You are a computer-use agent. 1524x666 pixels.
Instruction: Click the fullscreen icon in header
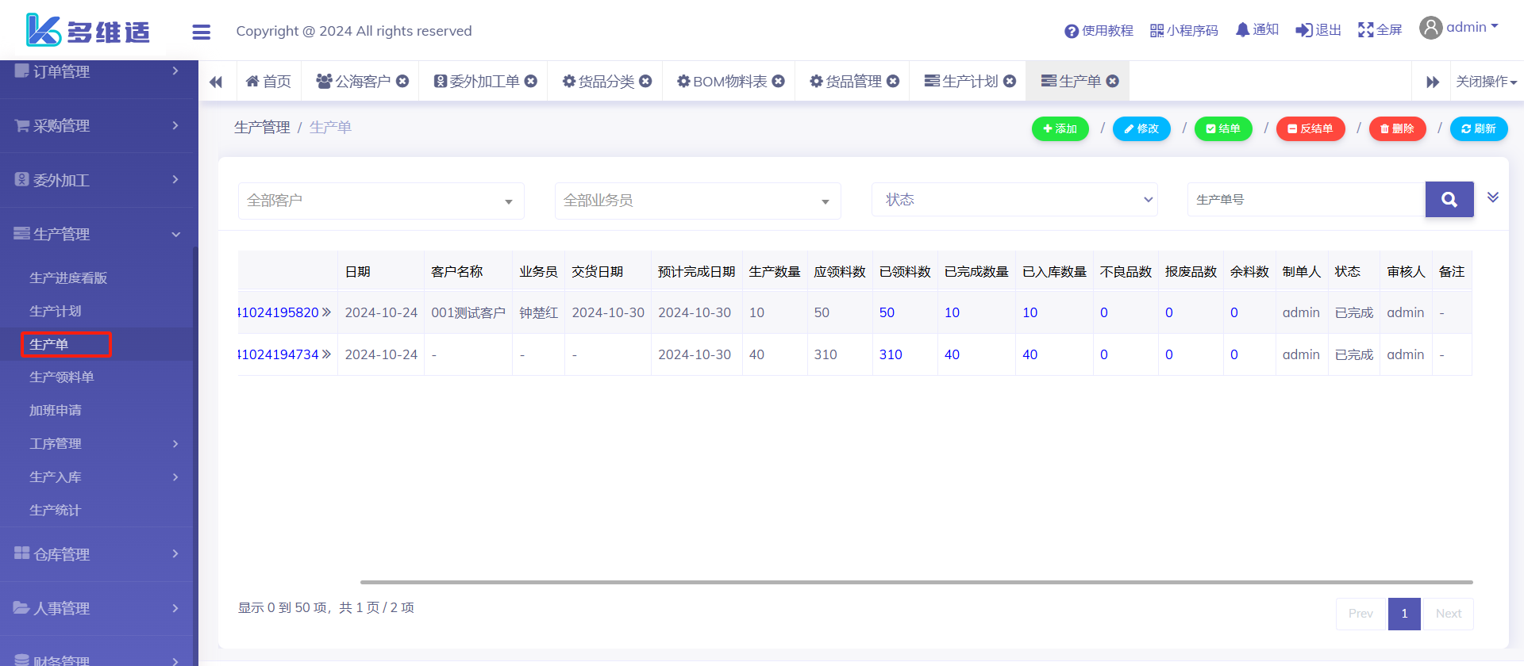[x=1365, y=30]
